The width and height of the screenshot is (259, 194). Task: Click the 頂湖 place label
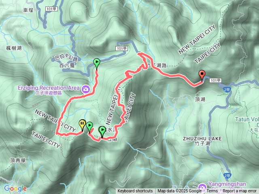point(200,99)
